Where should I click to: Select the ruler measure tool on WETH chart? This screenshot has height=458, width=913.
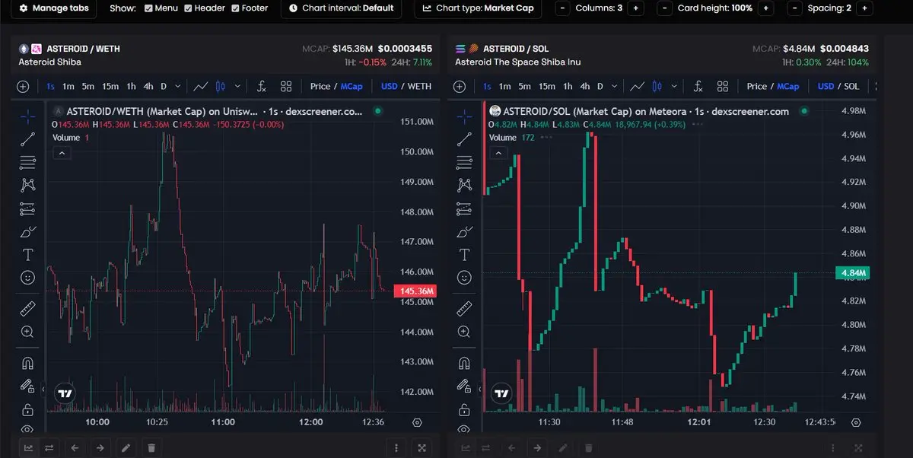click(x=28, y=308)
